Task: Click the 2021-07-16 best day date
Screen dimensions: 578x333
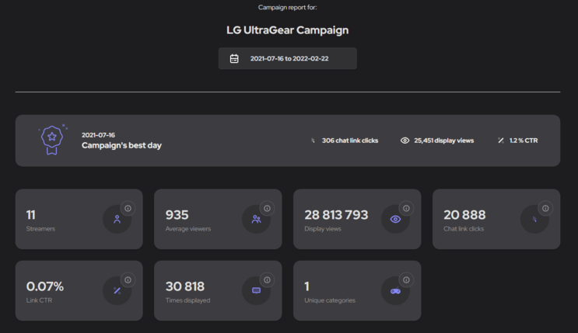Action: [x=99, y=135]
